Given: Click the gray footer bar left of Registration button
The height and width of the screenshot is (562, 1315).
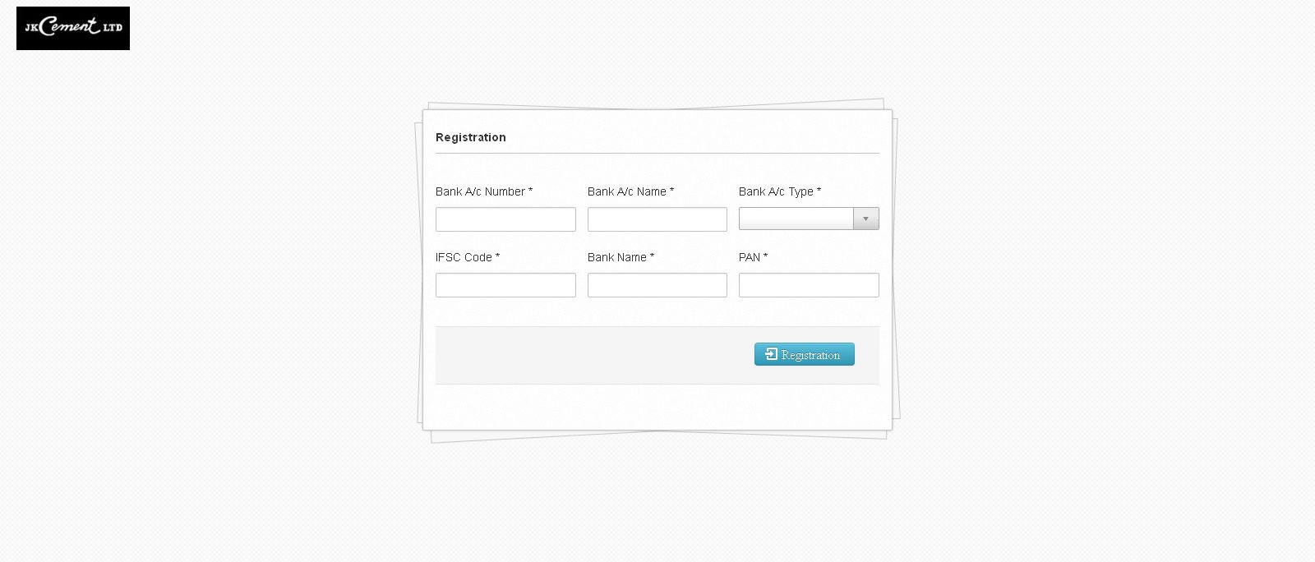Looking at the screenshot, I should tap(592, 355).
